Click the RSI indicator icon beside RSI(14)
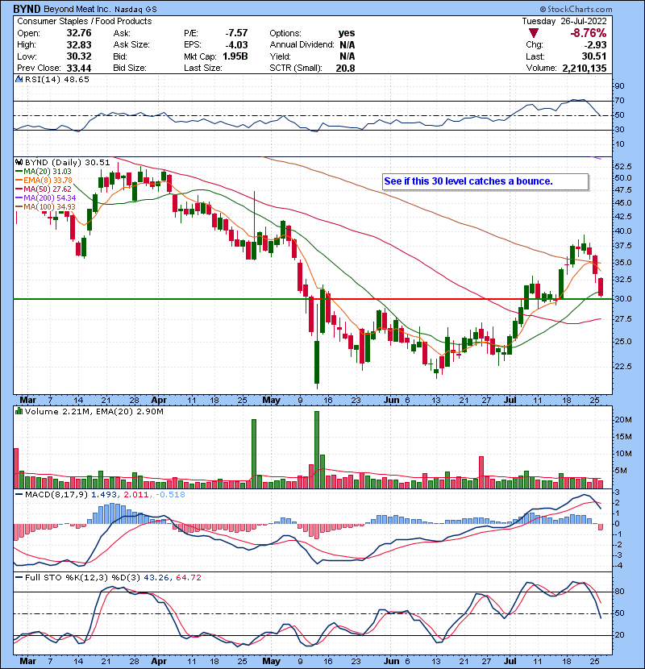645x669 pixels. [19, 79]
